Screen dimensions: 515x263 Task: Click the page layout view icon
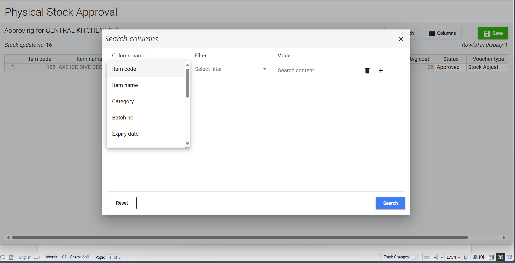436,257
